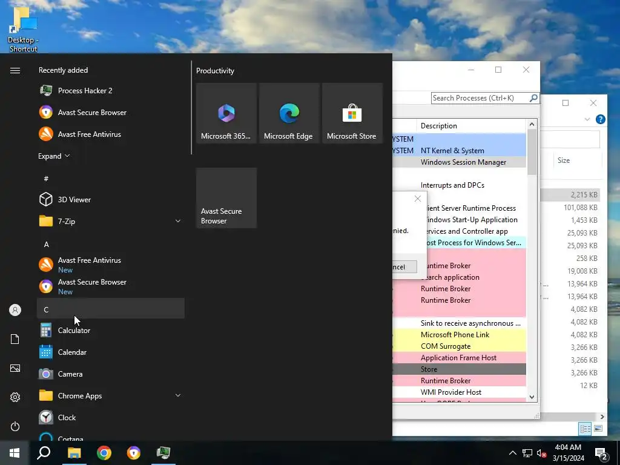
Task: Click the Windows Start button
Action: click(x=15, y=453)
